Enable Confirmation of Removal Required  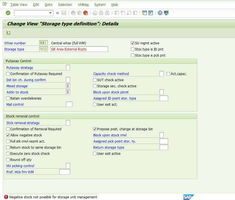pos(8,129)
